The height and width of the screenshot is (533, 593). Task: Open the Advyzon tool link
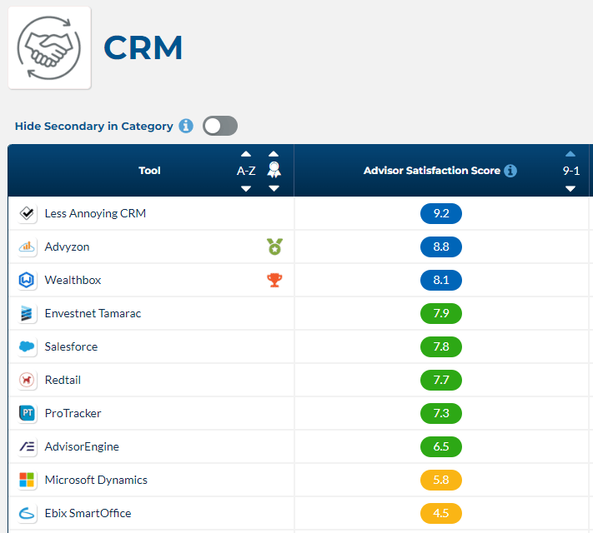(67, 247)
